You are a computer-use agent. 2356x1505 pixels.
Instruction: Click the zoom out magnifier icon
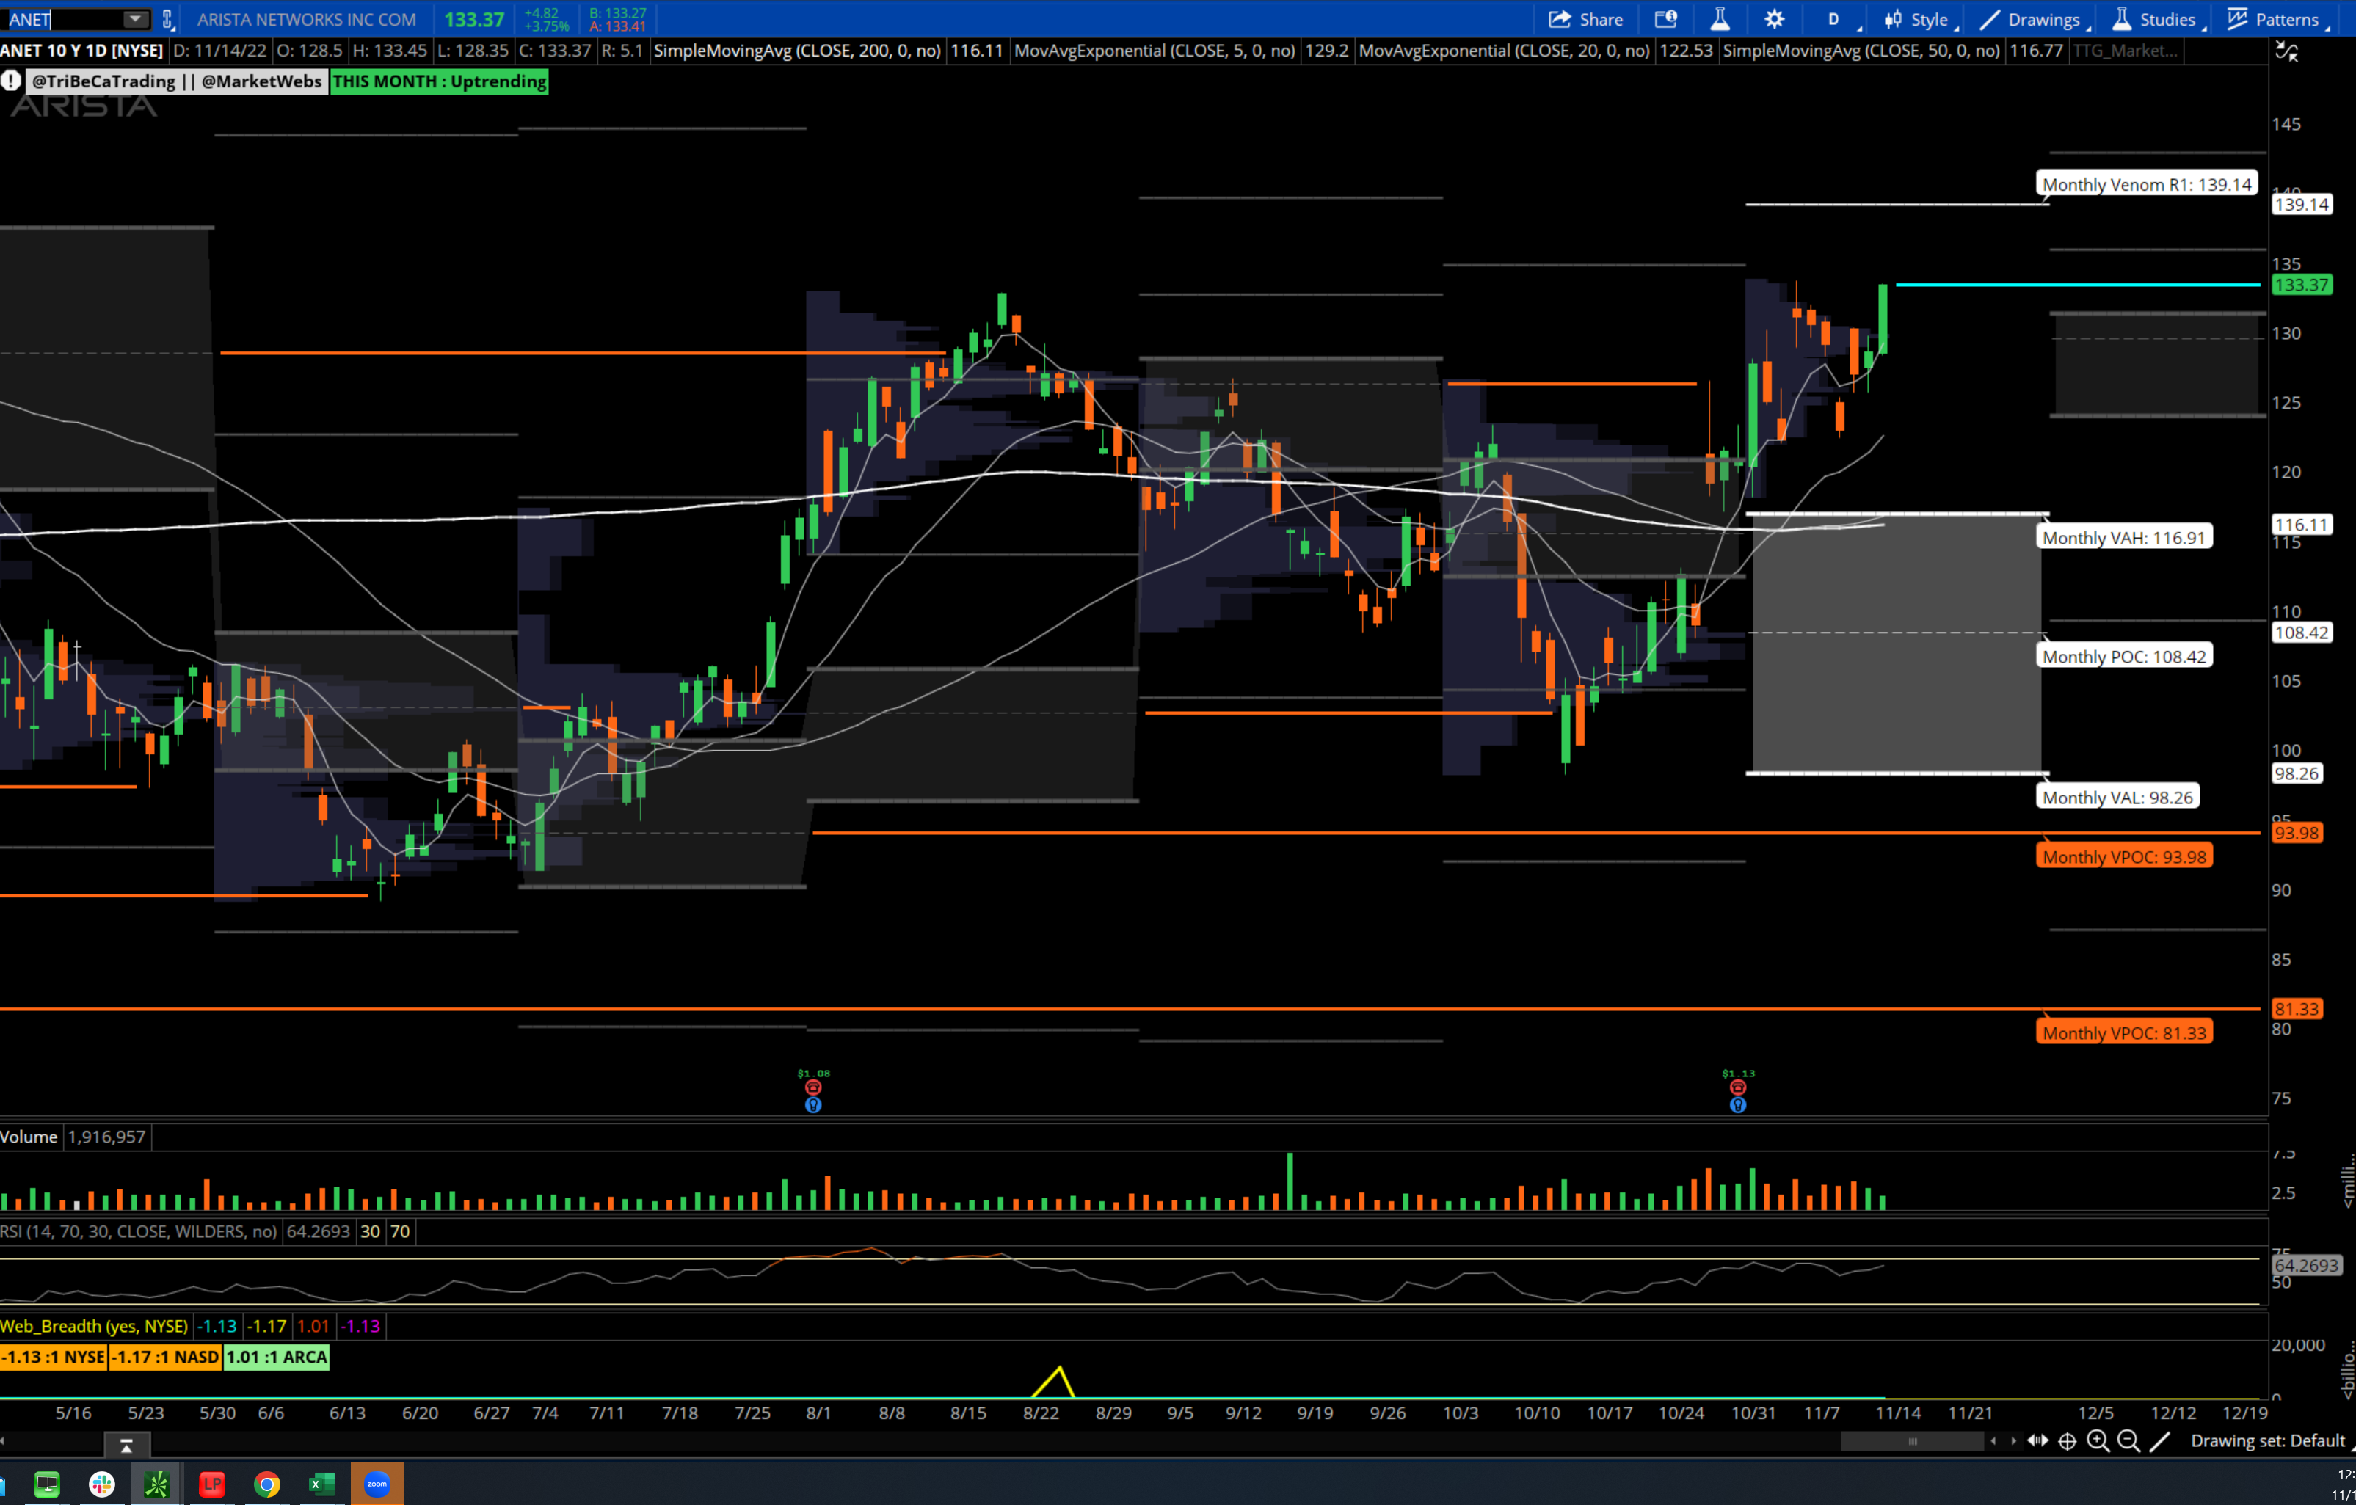tap(2128, 1440)
